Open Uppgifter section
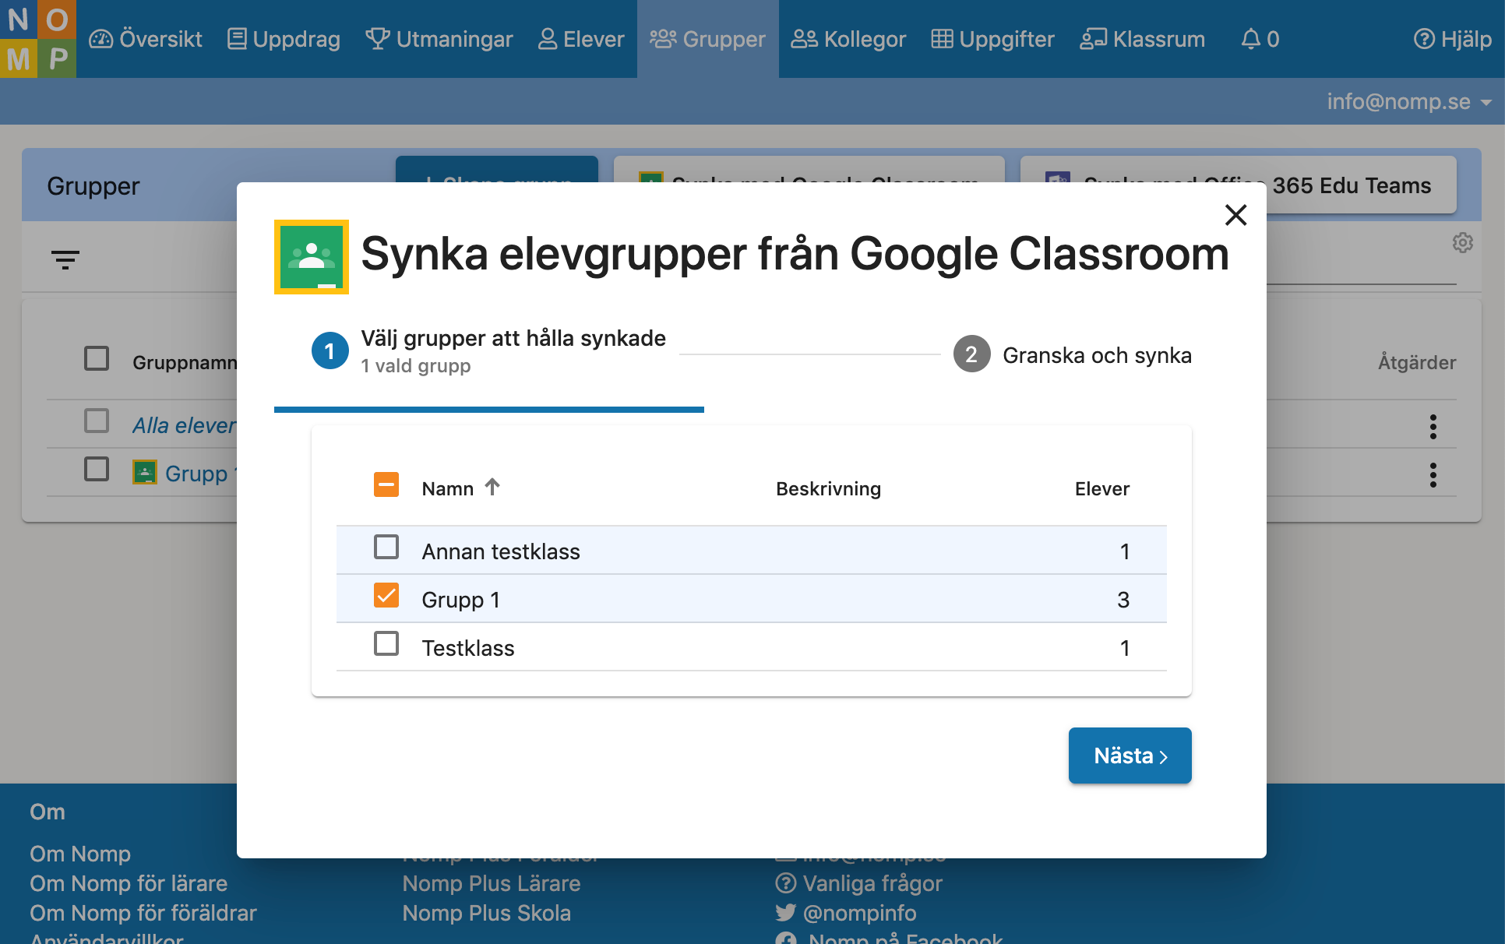The height and width of the screenshot is (944, 1505). pyautogui.click(x=993, y=39)
